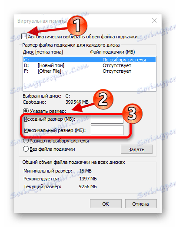This screenshot has height=227, width=176.
Task: Click the Диск [метка тома] column header
Action: tap(43, 52)
